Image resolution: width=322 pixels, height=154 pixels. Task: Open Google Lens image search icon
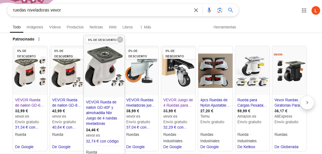tap(220, 10)
